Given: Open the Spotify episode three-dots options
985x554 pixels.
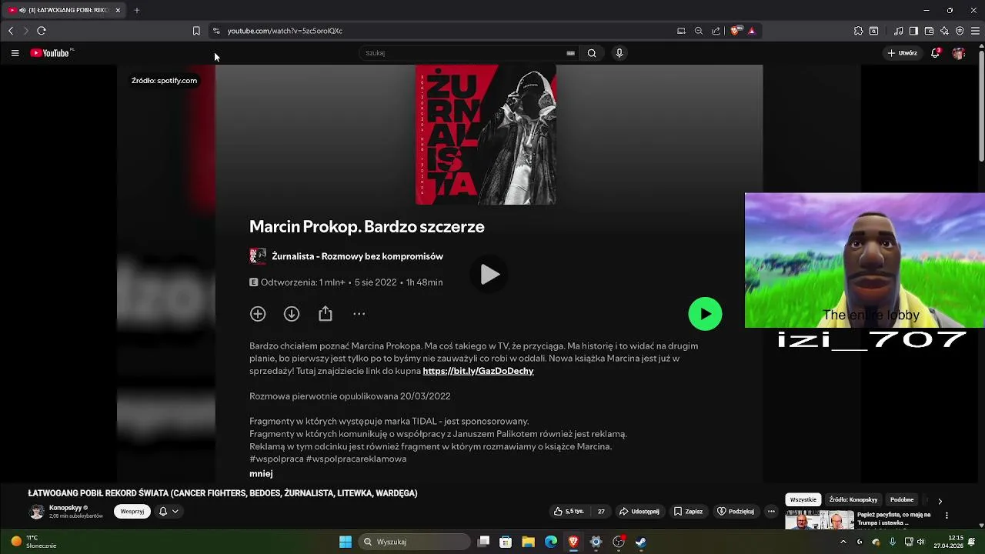Looking at the screenshot, I should click(359, 314).
